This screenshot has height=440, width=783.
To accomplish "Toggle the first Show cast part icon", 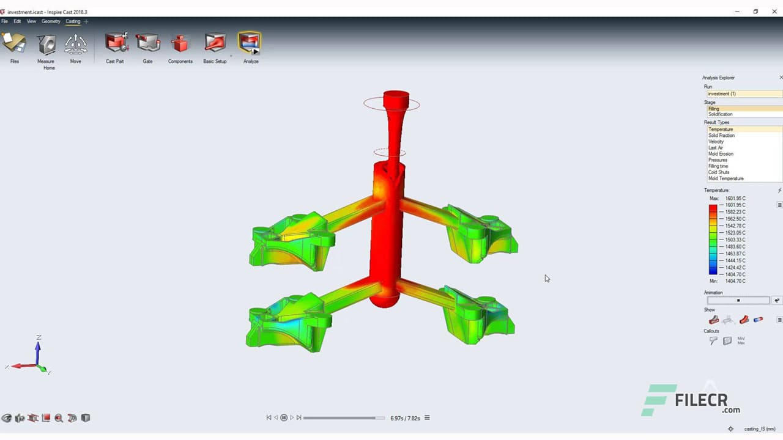I will click(x=713, y=320).
